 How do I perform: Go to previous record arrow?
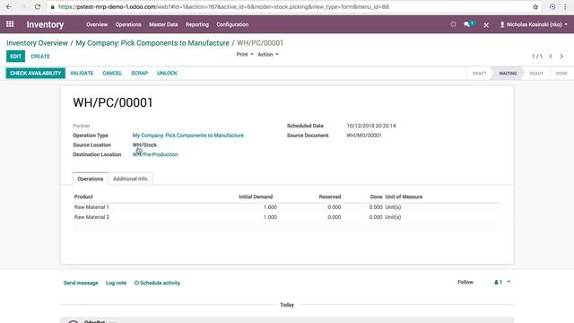(x=551, y=56)
